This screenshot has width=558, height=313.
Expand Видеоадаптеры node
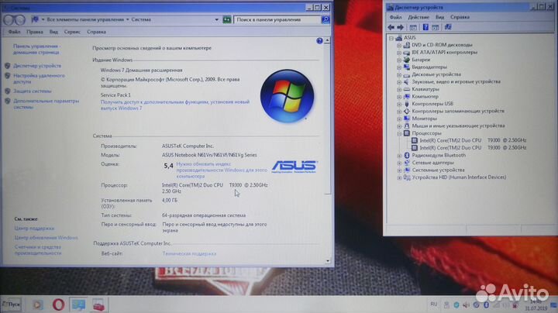(399, 67)
